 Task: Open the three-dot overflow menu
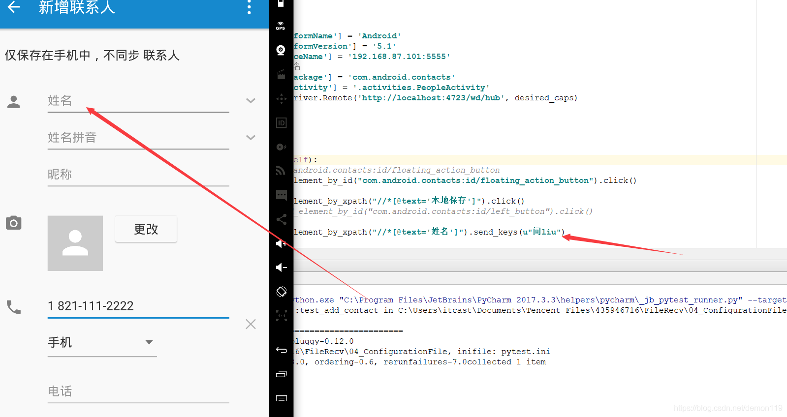click(x=249, y=7)
